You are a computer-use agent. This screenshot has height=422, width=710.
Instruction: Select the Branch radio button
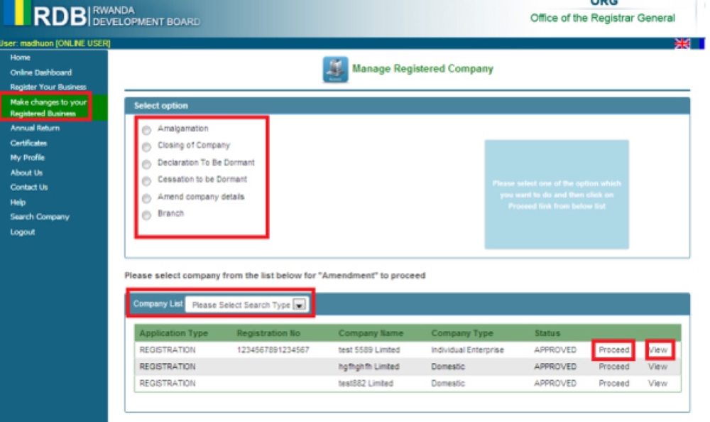[147, 215]
